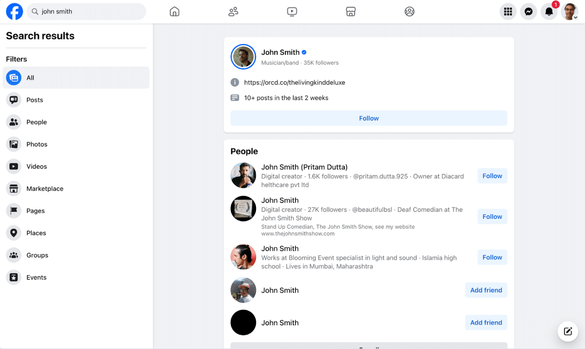Open the Watch video icon in top navigation
585x349 pixels.
[292, 12]
